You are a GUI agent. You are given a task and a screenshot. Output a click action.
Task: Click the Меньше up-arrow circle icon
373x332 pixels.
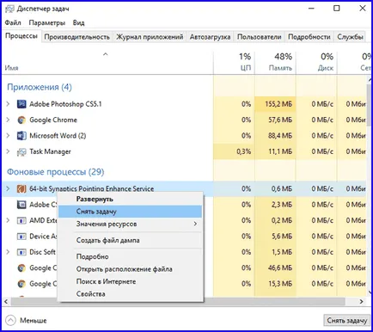[x=10, y=320]
